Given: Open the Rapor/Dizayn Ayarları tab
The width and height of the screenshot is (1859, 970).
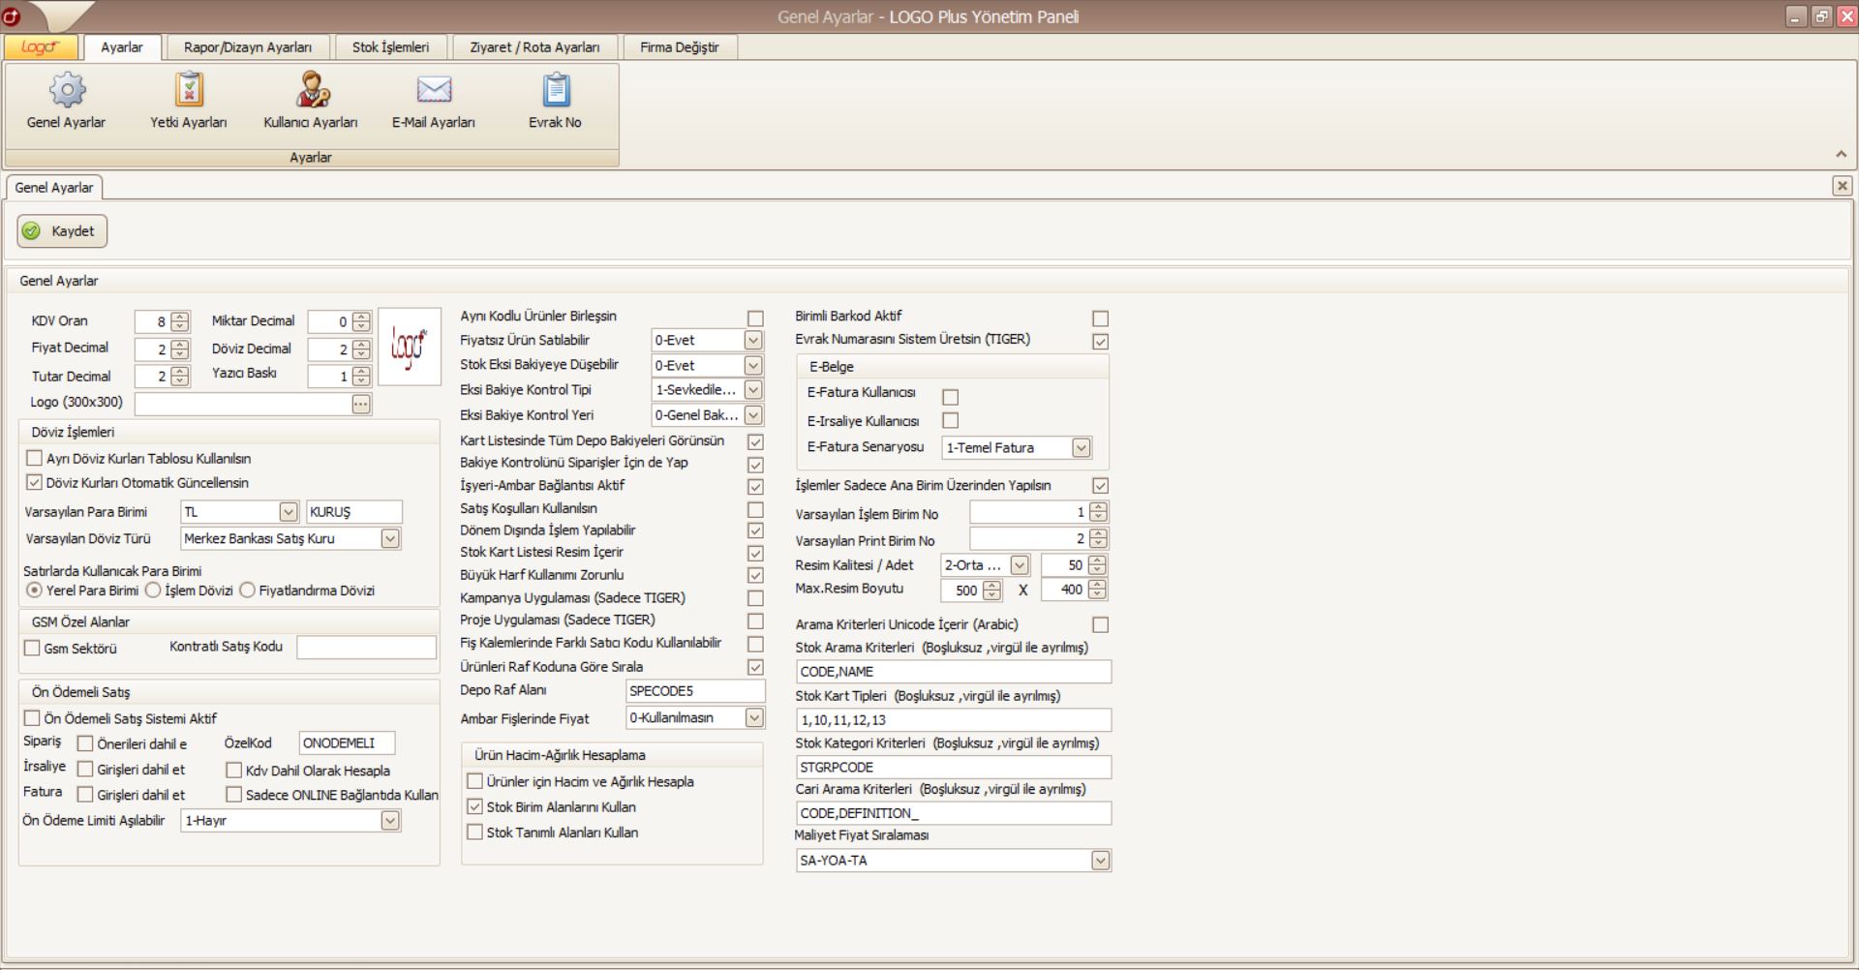Looking at the screenshot, I should click(x=248, y=47).
